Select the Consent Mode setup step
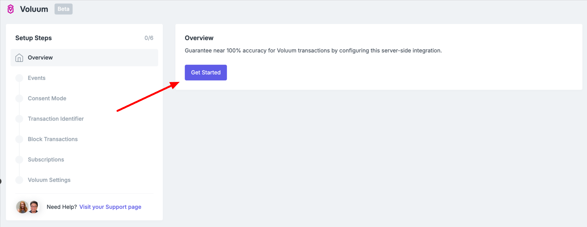 pyautogui.click(x=47, y=98)
